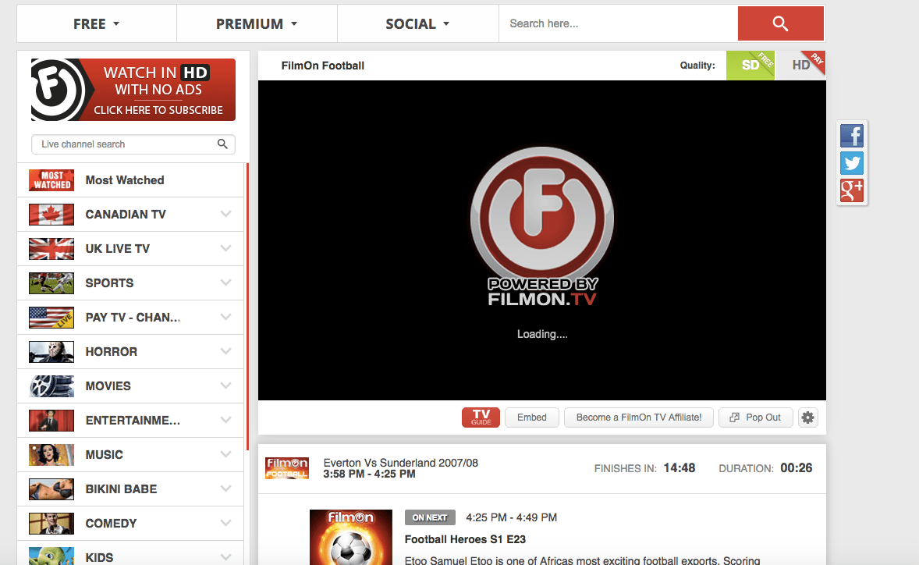Click the KIDS category label

(99, 557)
